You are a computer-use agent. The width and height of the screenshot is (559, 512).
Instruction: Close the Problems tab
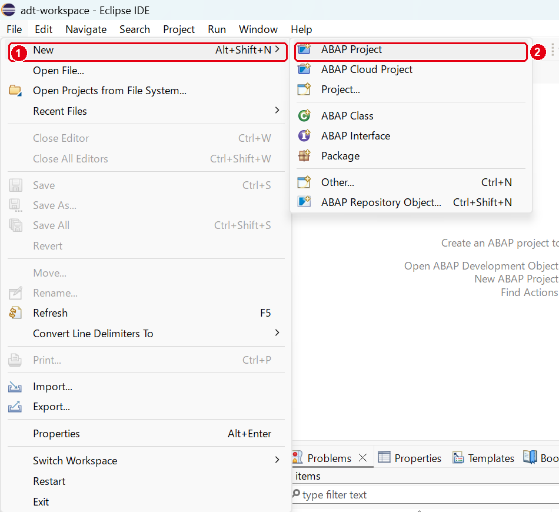click(x=362, y=457)
